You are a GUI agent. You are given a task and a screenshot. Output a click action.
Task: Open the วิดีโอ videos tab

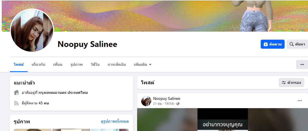pyautogui.click(x=95, y=64)
